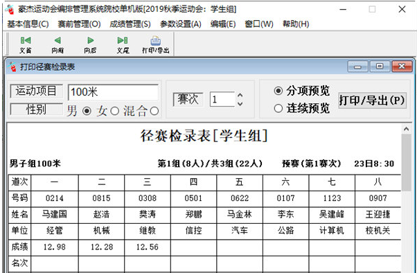Click the number cell 0907
The width and height of the screenshot is (417, 273).
point(378,198)
